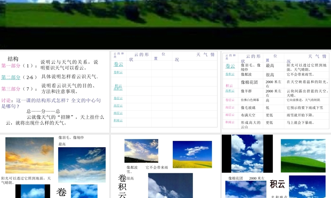Click the green hill cloud photo
Image resolution: width=331 pixels, height=198 pixels.
303,156
